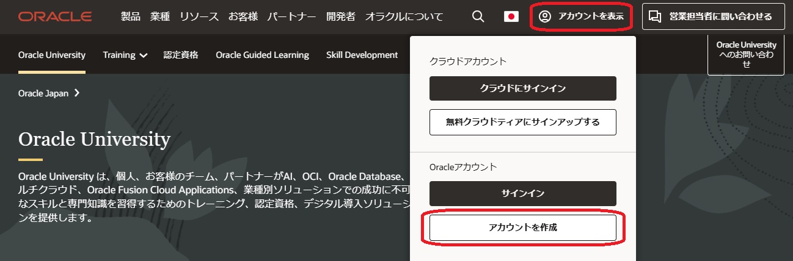Click the クラウドアカウント heading text
Image resolution: width=793 pixels, height=261 pixels.
pyautogui.click(x=468, y=61)
